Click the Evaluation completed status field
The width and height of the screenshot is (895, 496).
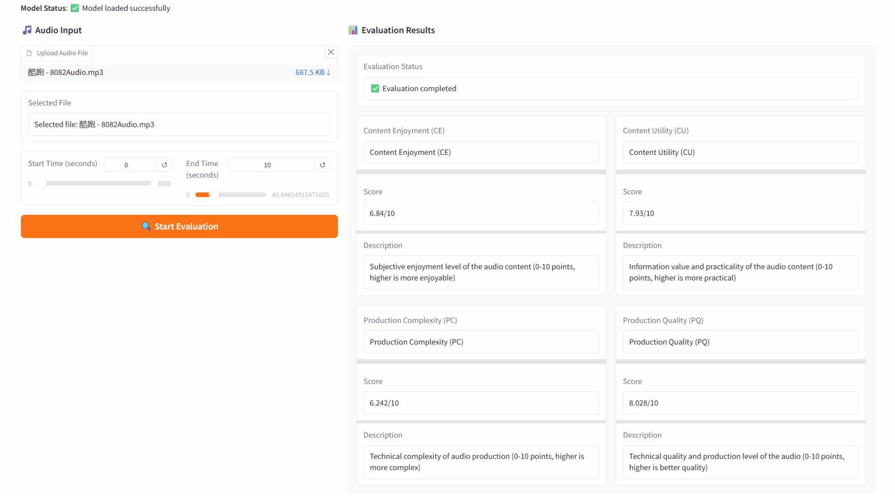coord(611,88)
